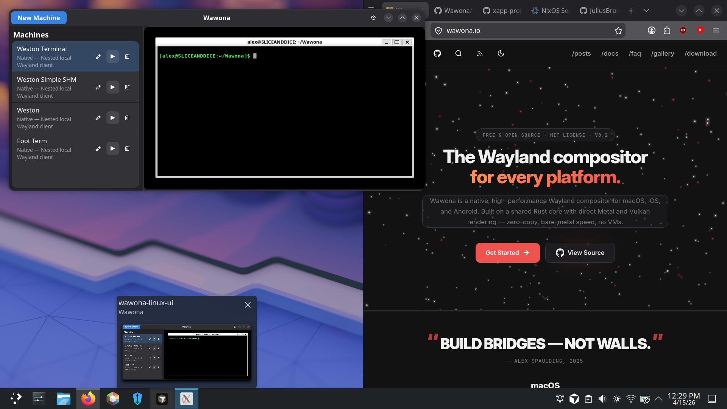Viewport: 727px width, 409px height.
Task: Switch to the NixOS Search browser tab
Action: [550, 11]
